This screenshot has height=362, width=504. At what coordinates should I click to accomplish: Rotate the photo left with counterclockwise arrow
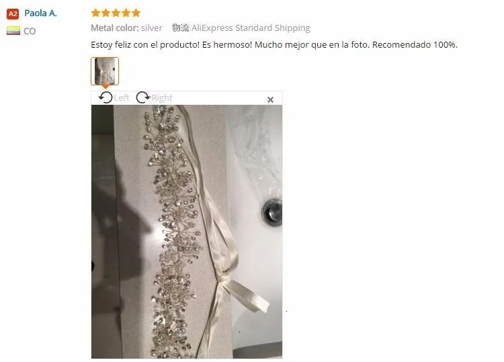pos(106,97)
